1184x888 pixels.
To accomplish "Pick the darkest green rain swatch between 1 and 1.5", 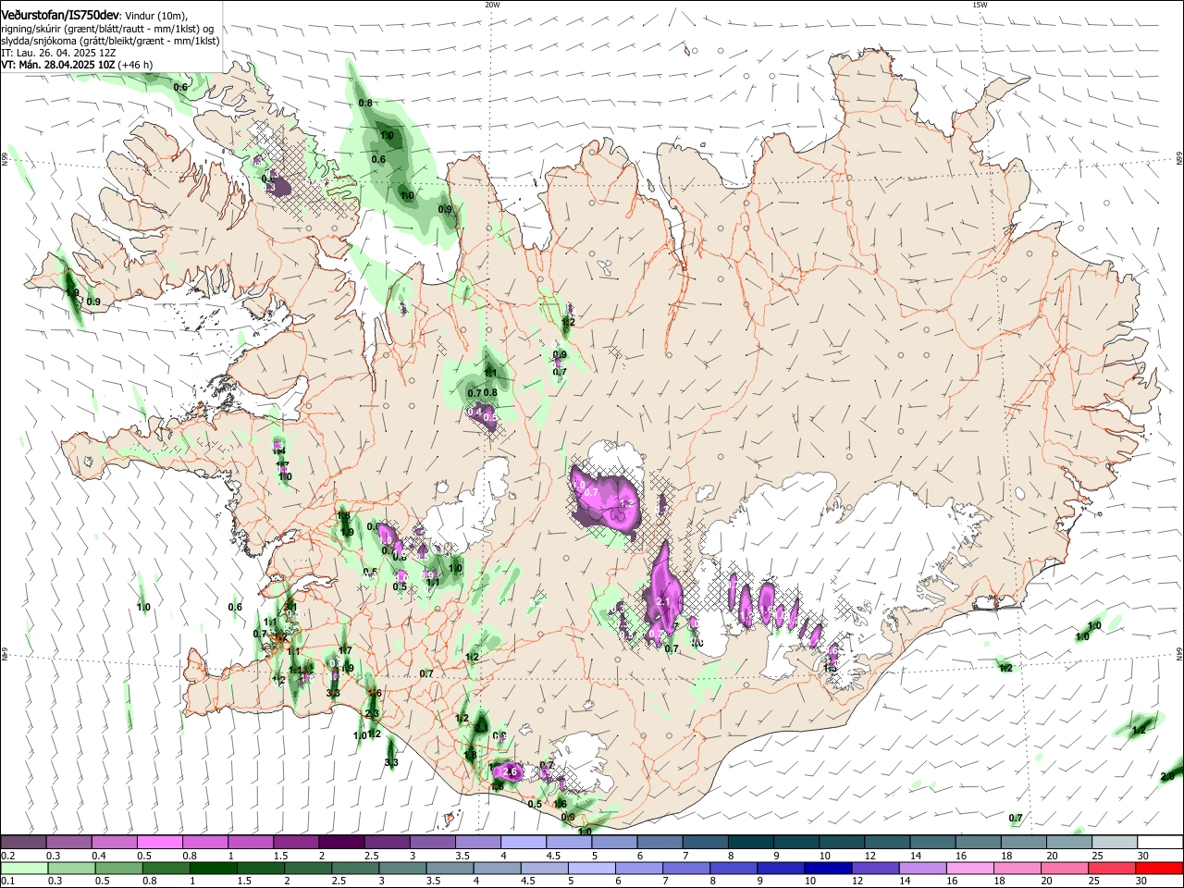I will pos(213,868).
